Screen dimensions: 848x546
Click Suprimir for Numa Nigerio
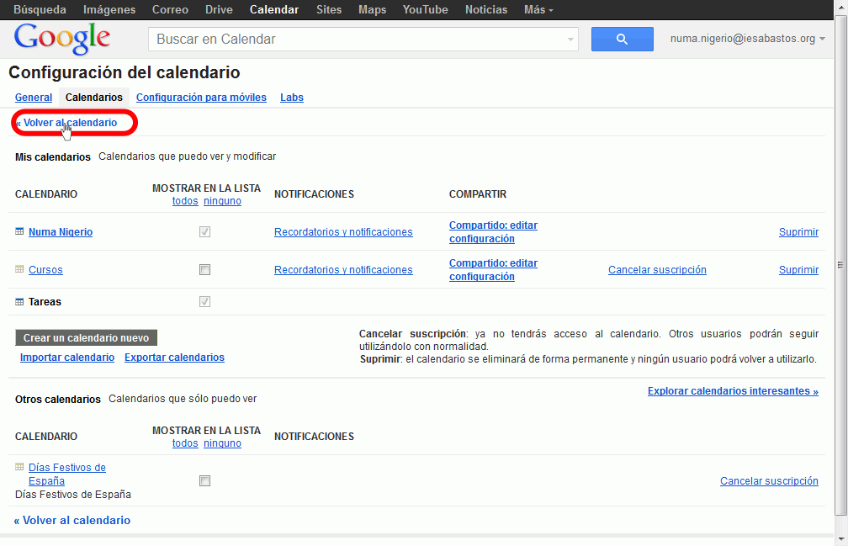[x=798, y=232]
